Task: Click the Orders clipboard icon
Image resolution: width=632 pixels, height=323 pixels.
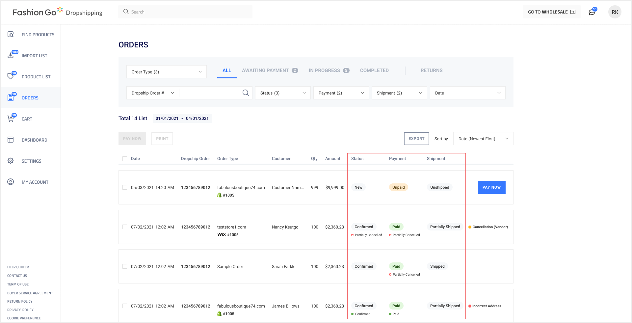Action: coord(11,97)
